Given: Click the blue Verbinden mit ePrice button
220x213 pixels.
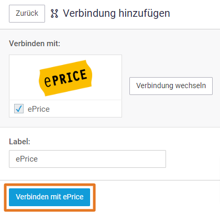Looking at the screenshot, I should 50,197.
